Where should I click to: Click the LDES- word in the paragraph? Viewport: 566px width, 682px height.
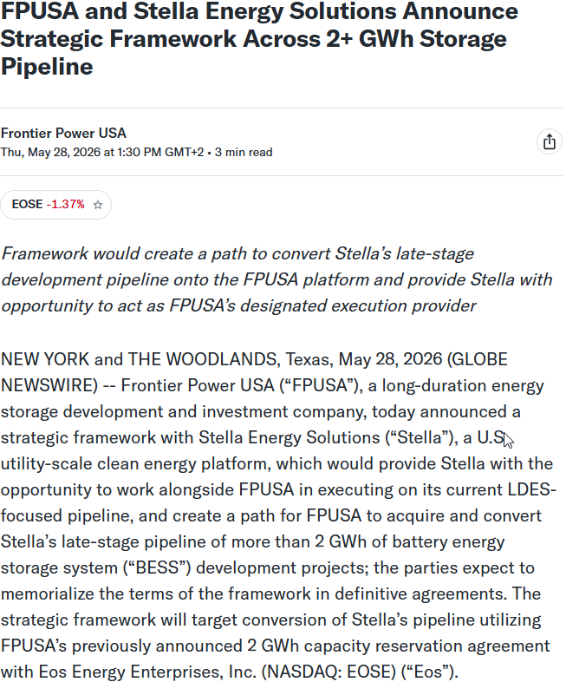(532, 489)
